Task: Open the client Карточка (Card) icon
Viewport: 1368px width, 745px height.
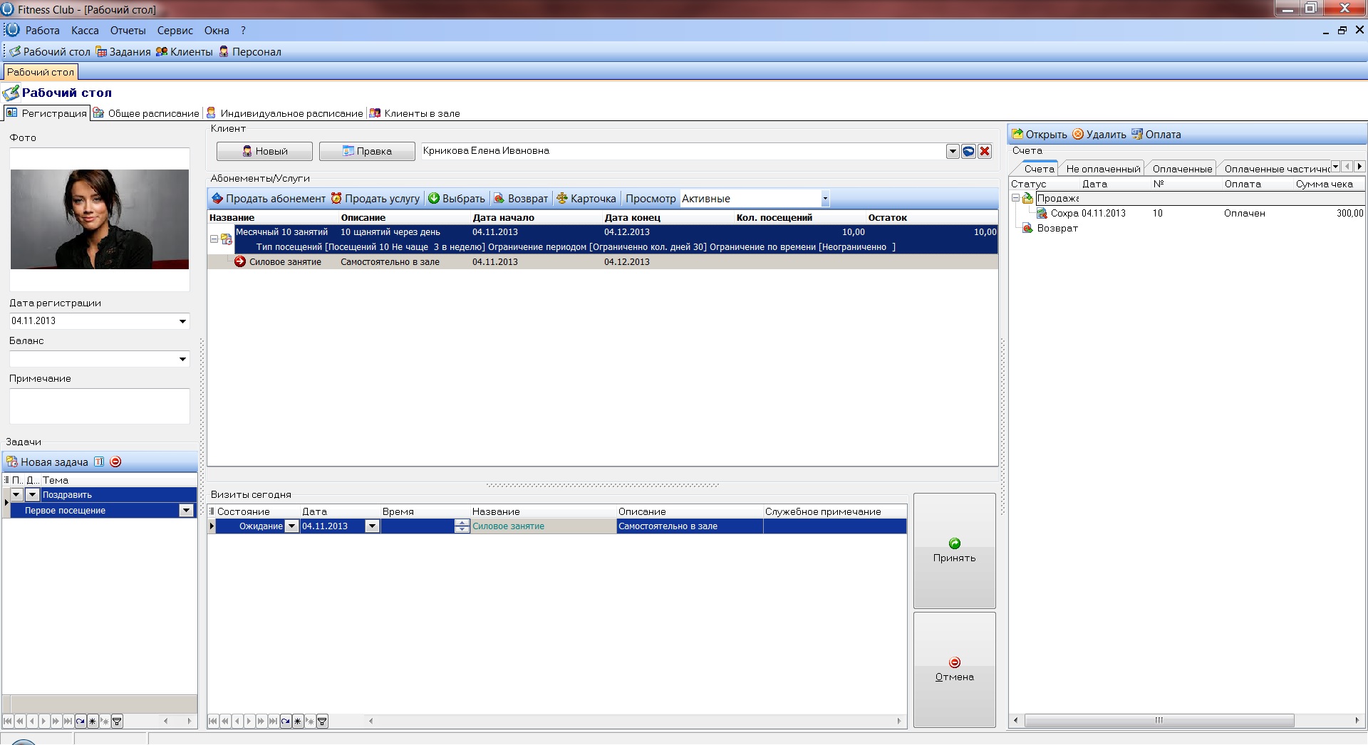Action: pyautogui.click(x=562, y=199)
